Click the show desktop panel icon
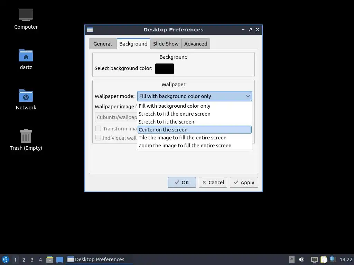 59,259
